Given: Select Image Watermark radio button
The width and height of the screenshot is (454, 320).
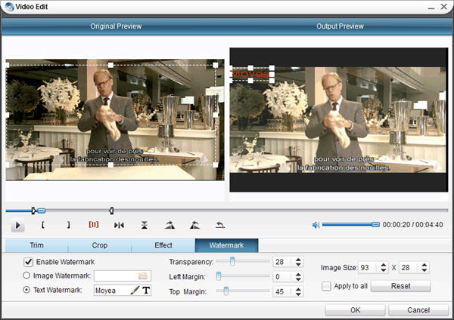Looking at the screenshot, I should tap(26, 275).
